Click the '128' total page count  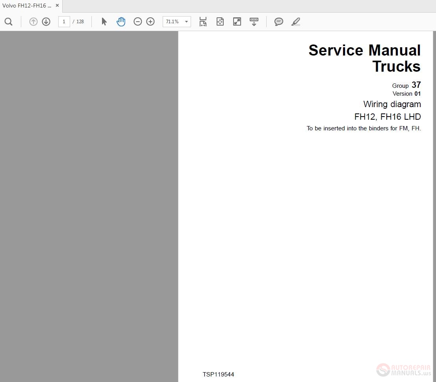pyautogui.click(x=80, y=22)
